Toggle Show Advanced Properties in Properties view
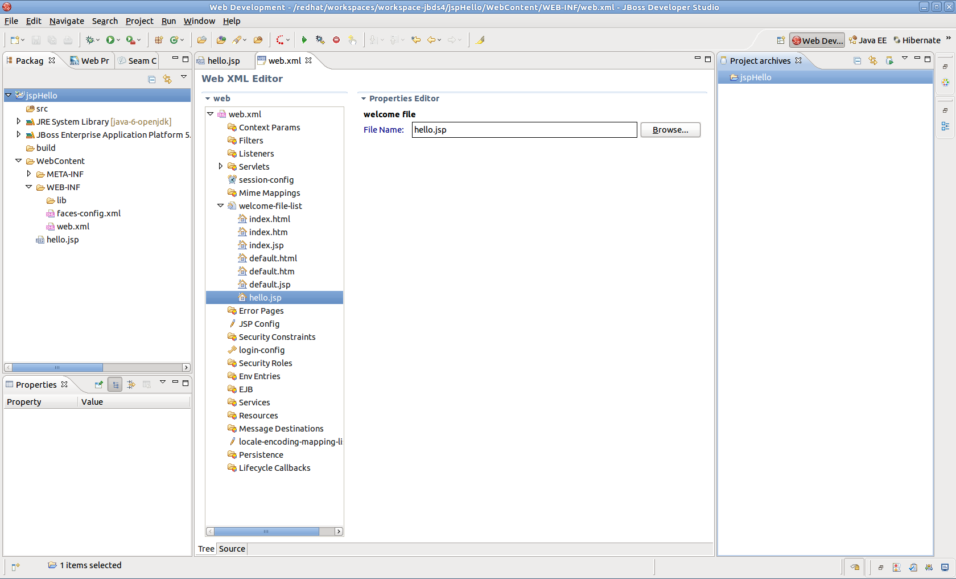 [131, 385]
